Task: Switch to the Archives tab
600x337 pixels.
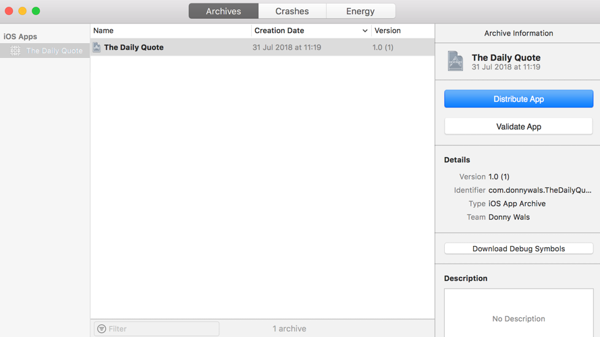Action: coord(223,11)
